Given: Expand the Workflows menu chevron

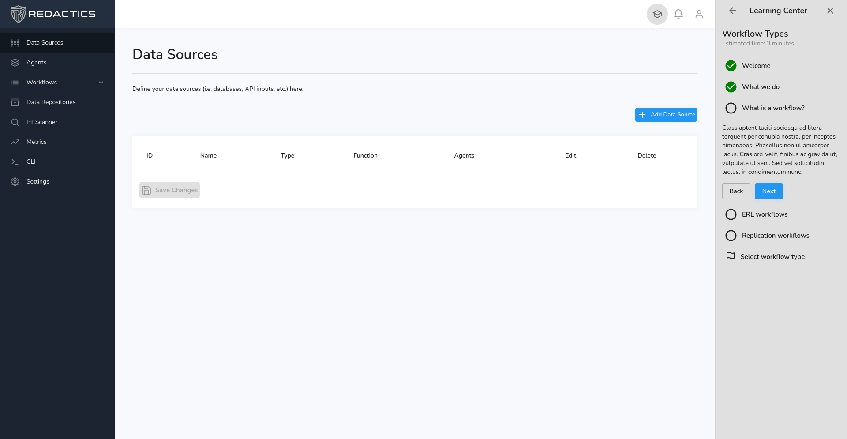Looking at the screenshot, I should 101,83.
